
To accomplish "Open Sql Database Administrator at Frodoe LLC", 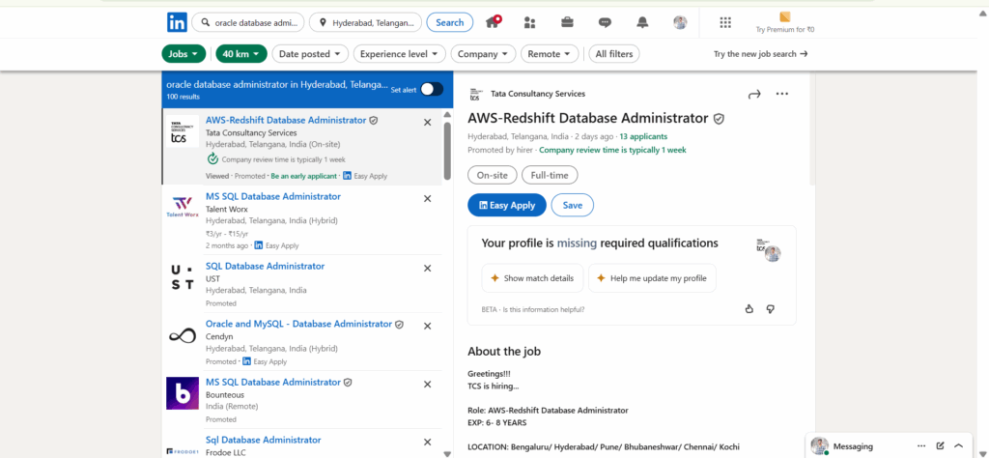I will tap(263, 441).
